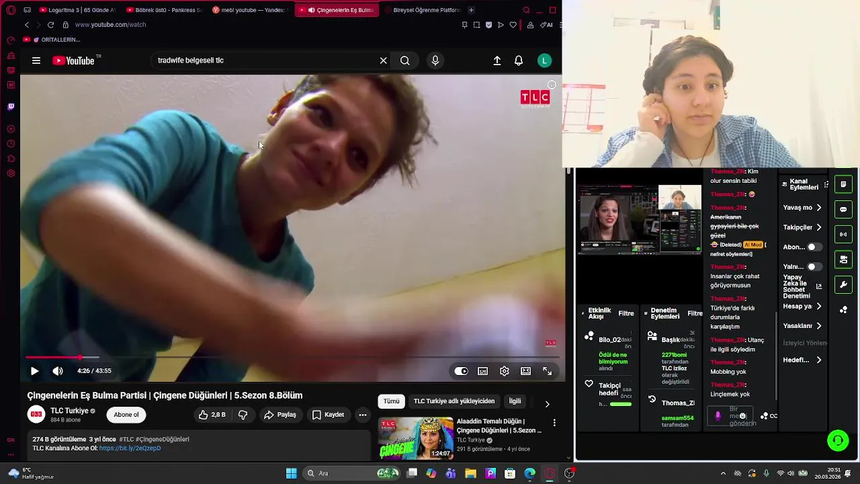Open Yapay Zeka ile Sohbet Denetimi link

(x=802, y=286)
